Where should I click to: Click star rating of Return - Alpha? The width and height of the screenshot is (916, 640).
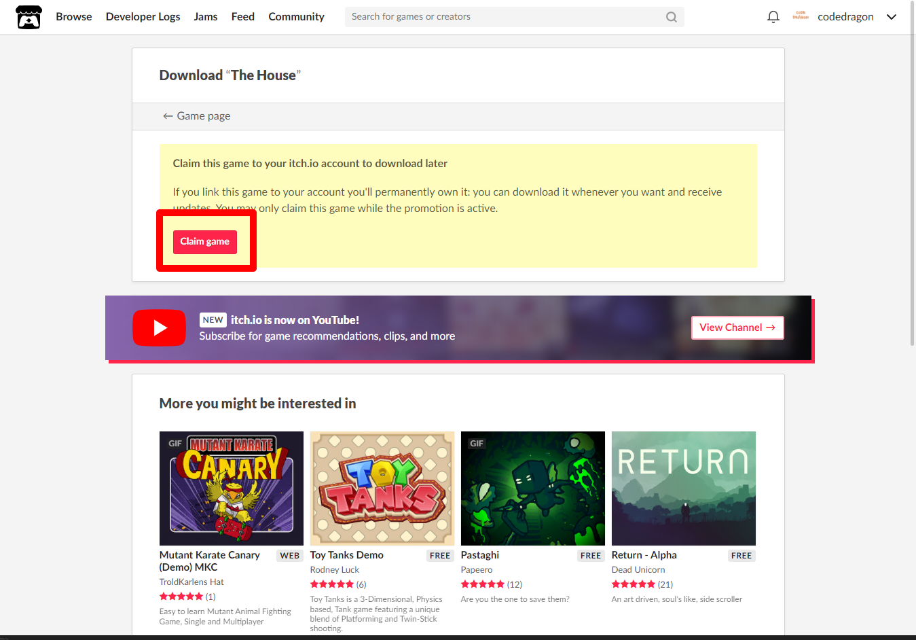coord(634,584)
